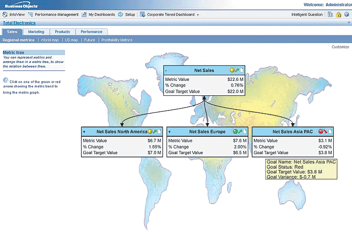The width and height of the screenshot is (352, 234).
Task: Click the Net Sales Europe title text
Action: (207, 132)
